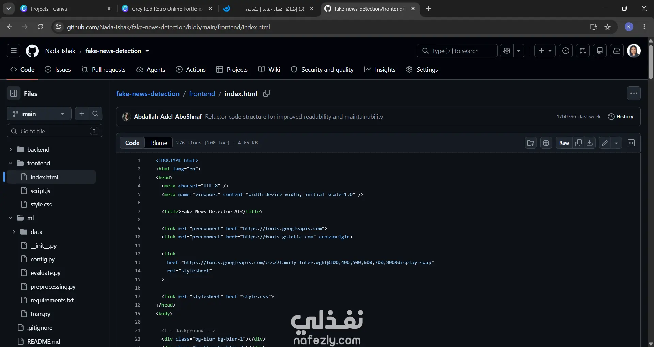This screenshot has height=347, width=654.
Task: Open notifications inbox icon
Action: tap(617, 51)
